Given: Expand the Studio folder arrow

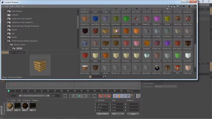Looking at the screenshot, I should [x=6, y=37].
